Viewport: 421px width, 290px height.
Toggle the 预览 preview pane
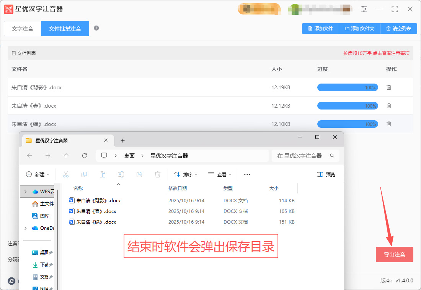pos(326,175)
